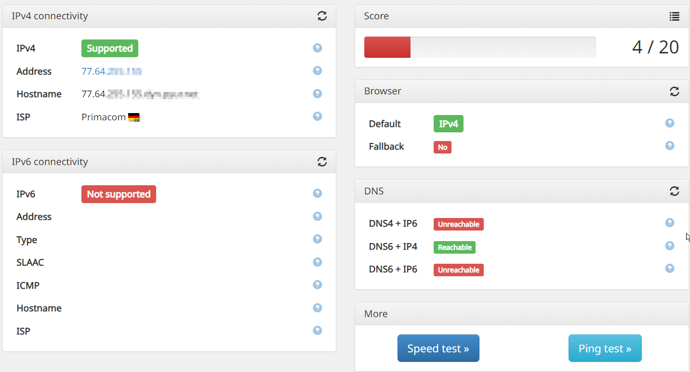Image resolution: width=690 pixels, height=372 pixels.
Task: Refresh the DNS panel
Action: tap(675, 191)
